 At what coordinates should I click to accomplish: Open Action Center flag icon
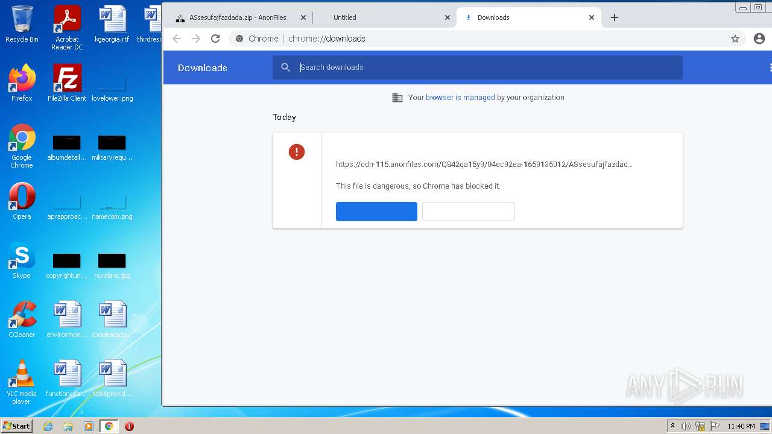tap(715, 426)
